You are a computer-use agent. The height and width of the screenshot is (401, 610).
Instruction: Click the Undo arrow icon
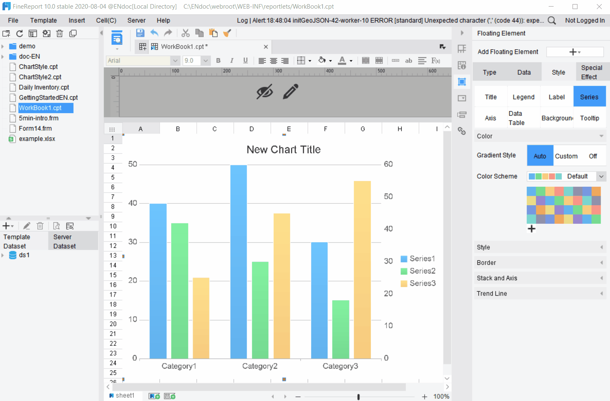pos(154,33)
